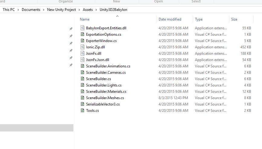The width and height of the screenshot is (262, 149).
Task: Click the SceneBuilder.Lights.cs file icon
Action: (x=82, y=85)
